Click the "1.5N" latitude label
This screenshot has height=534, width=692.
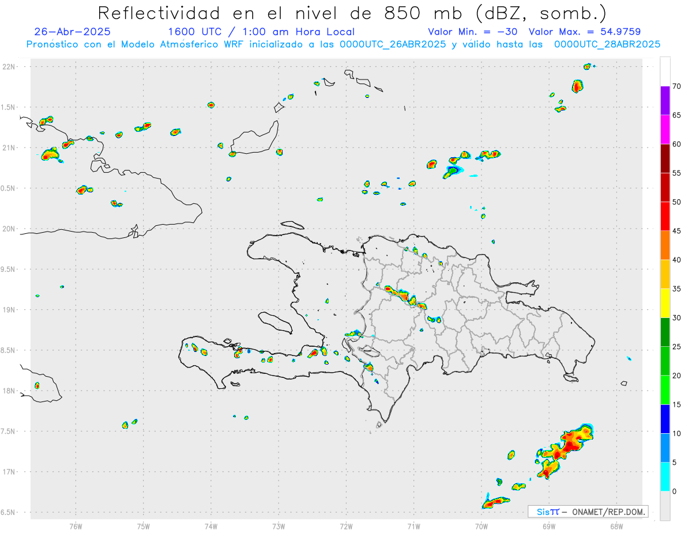(9, 107)
